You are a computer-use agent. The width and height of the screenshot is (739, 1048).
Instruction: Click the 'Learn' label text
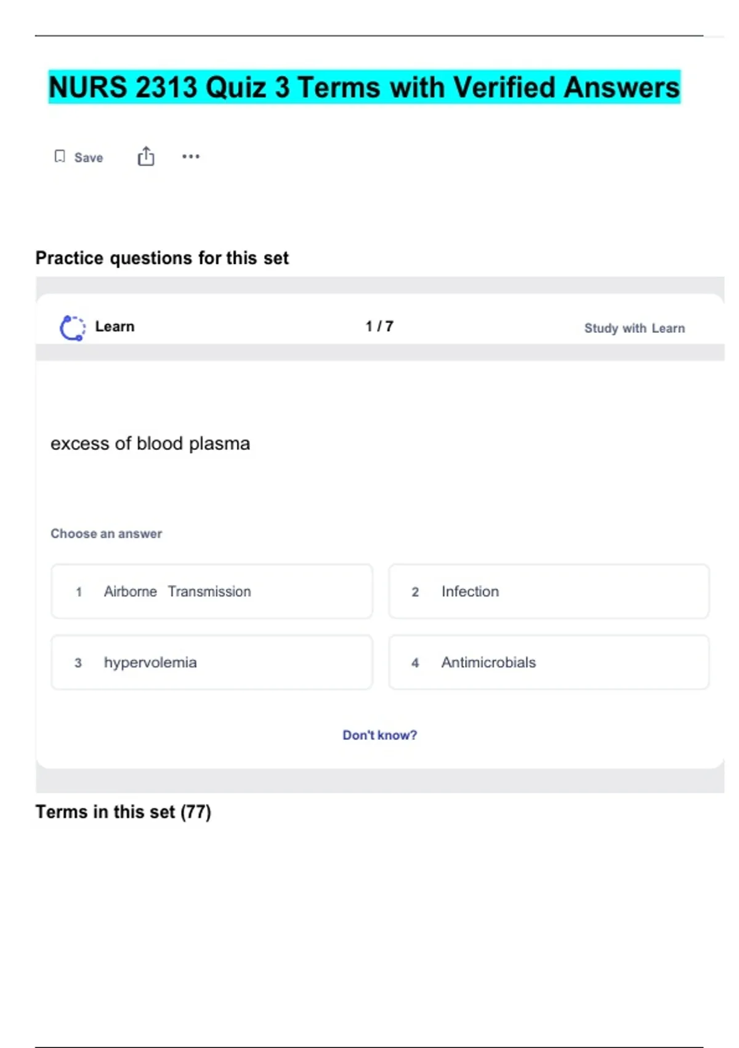pos(115,327)
